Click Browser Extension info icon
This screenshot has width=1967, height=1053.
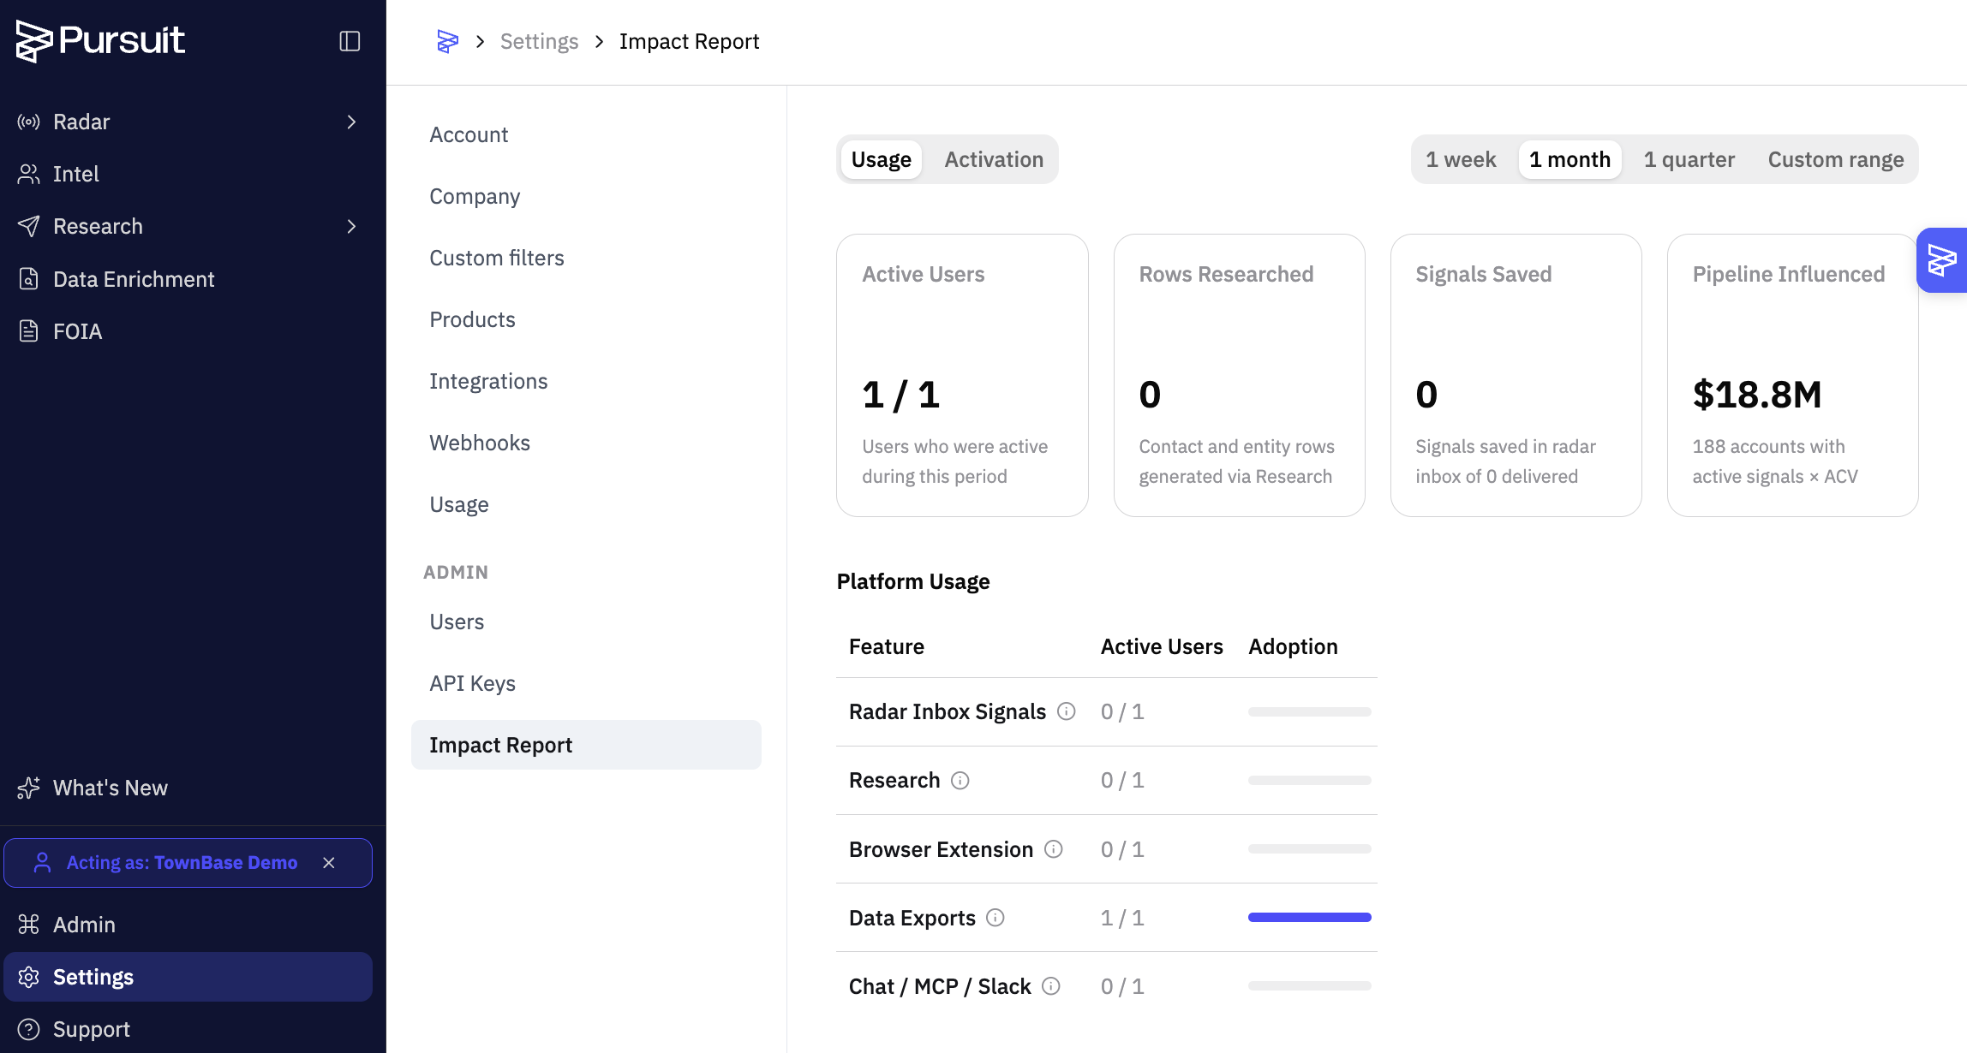[1054, 849]
